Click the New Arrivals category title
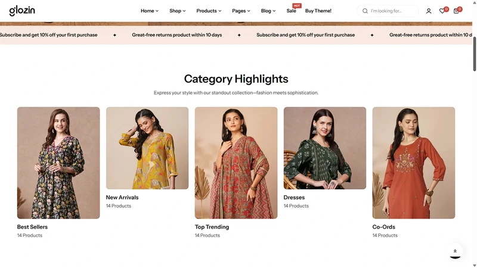The height and width of the screenshot is (268, 477). tap(122, 198)
